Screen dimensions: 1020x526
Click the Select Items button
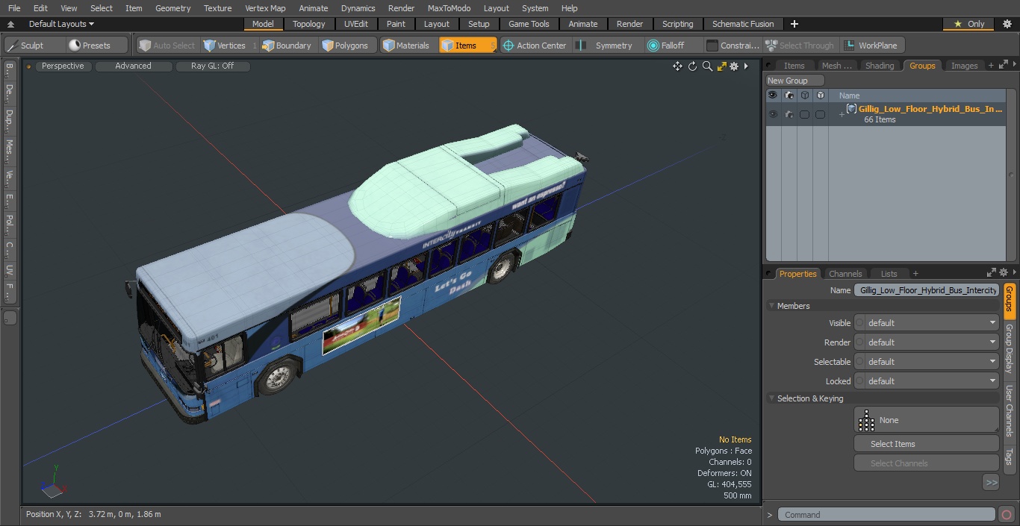[926, 444]
